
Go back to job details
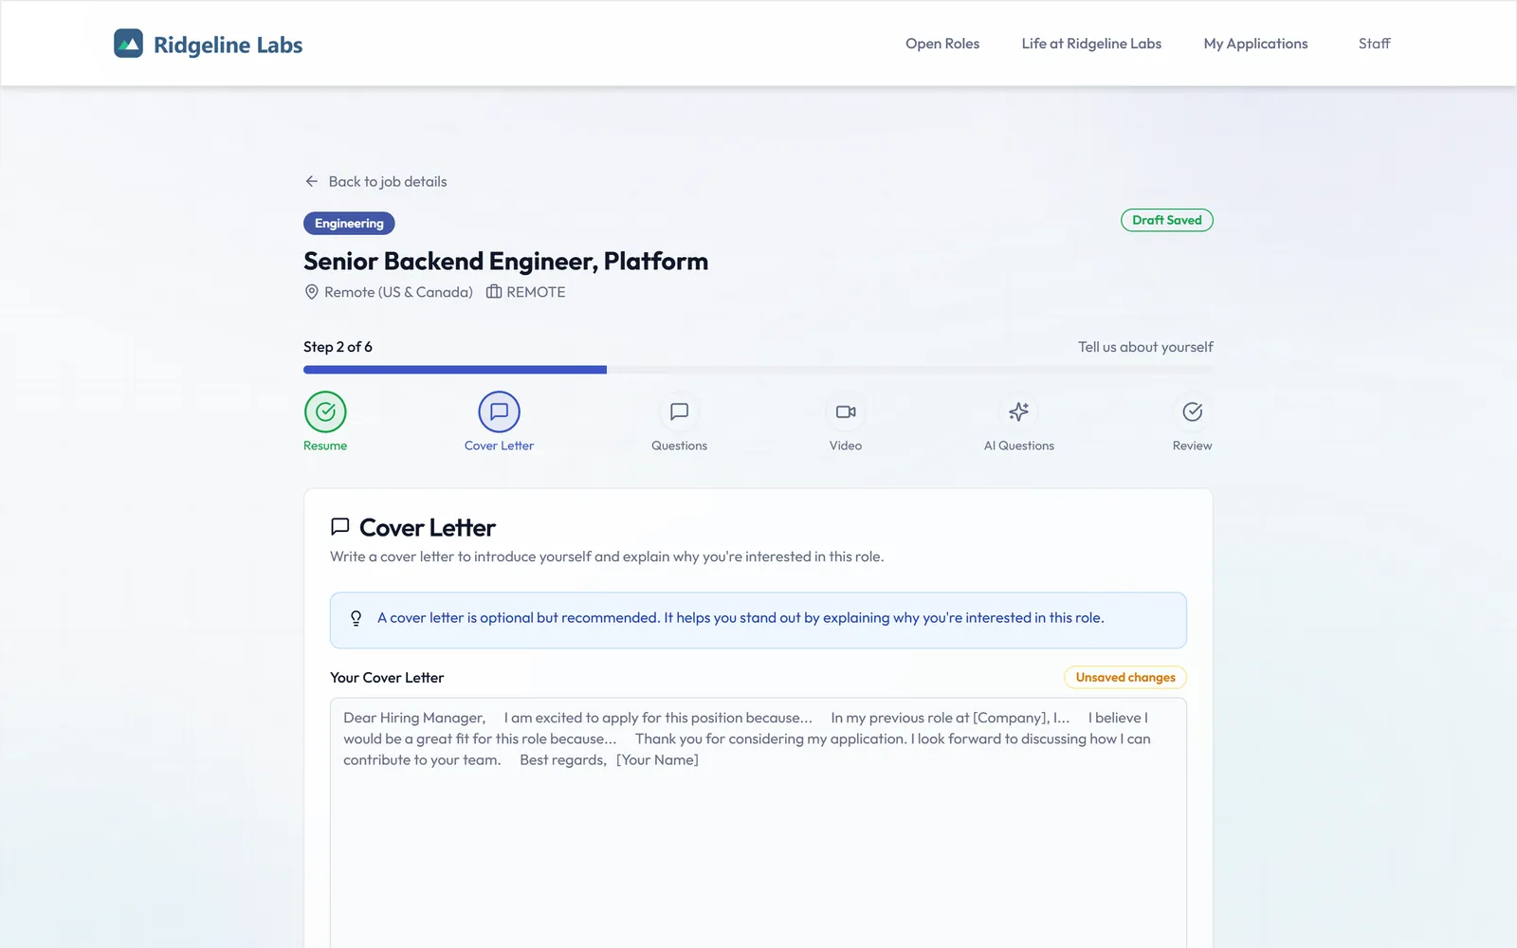(388, 181)
